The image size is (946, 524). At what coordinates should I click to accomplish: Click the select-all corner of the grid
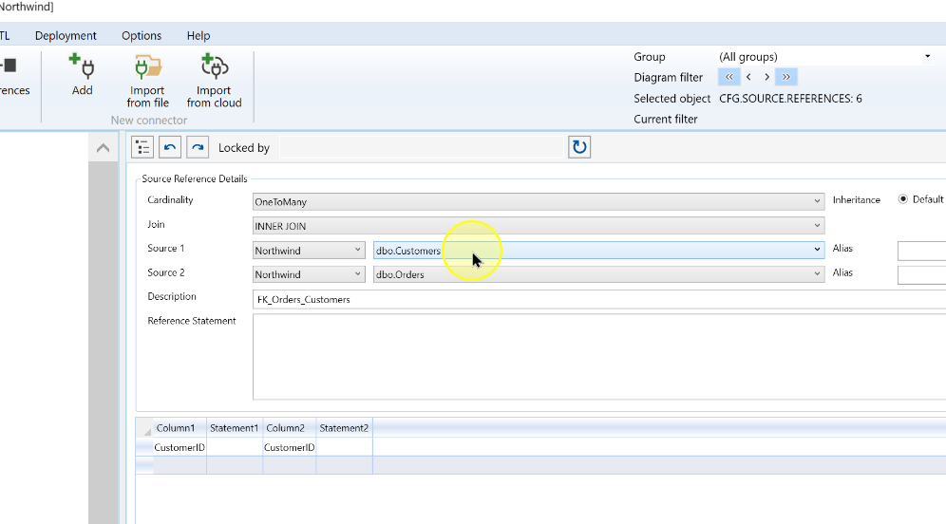(x=144, y=428)
